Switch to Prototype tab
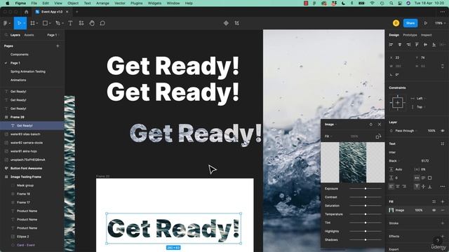 click(410, 35)
